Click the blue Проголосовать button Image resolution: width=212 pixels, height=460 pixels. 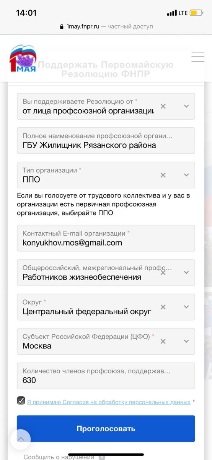click(106, 429)
